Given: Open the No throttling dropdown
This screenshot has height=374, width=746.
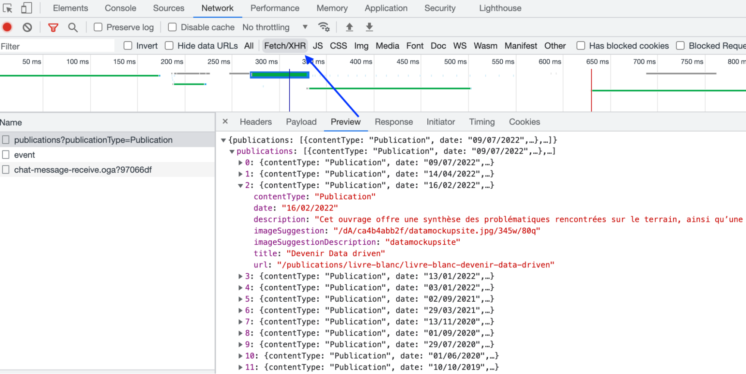Looking at the screenshot, I should pos(275,27).
